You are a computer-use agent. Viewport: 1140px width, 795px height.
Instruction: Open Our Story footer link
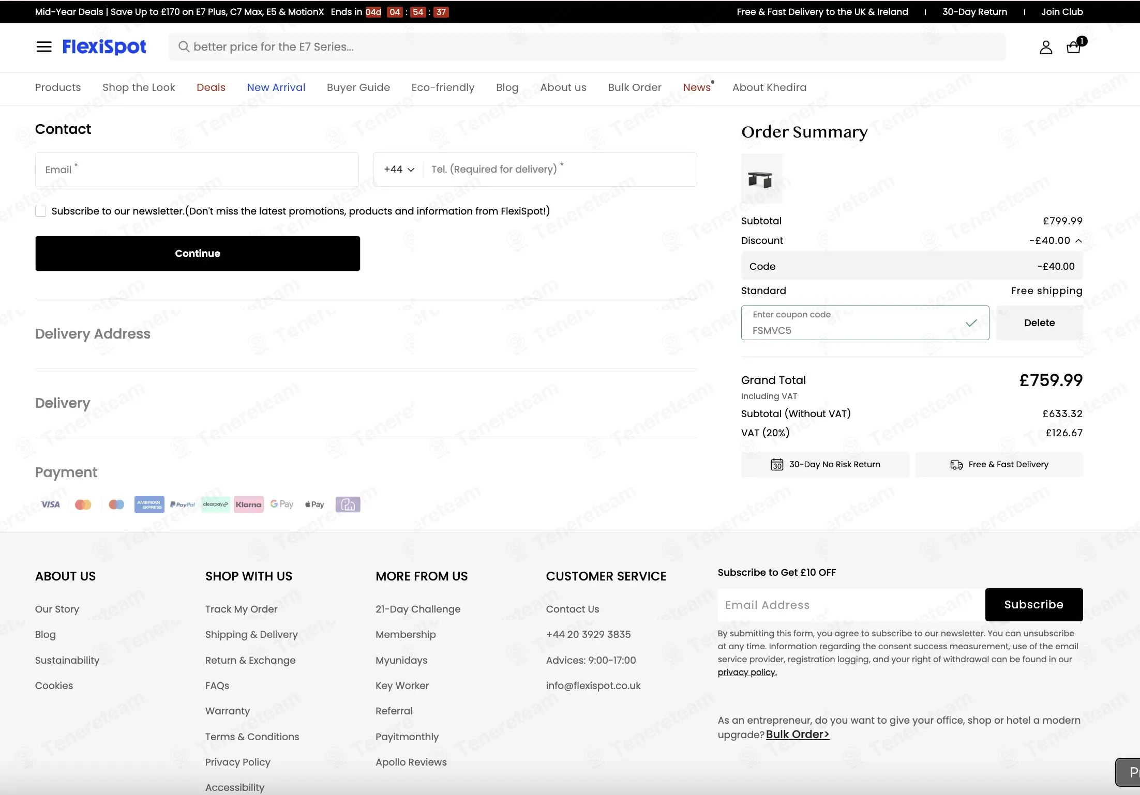pyautogui.click(x=57, y=609)
